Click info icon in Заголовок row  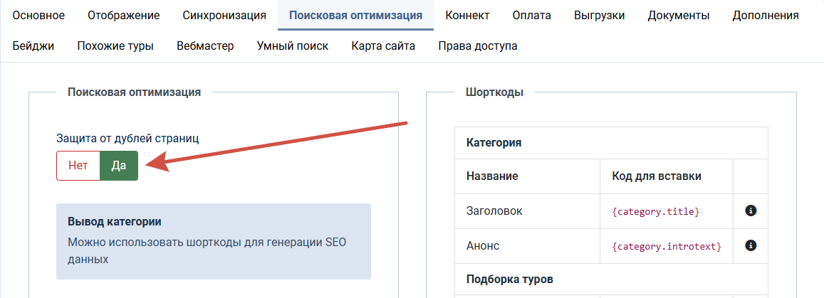click(751, 211)
